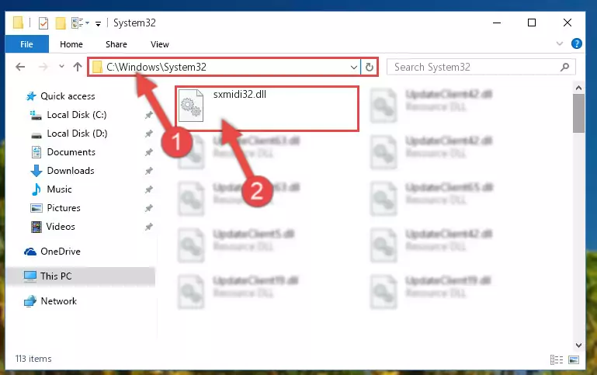Click the pin icon beside Videos
This screenshot has width=597, height=375.
[x=148, y=227]
